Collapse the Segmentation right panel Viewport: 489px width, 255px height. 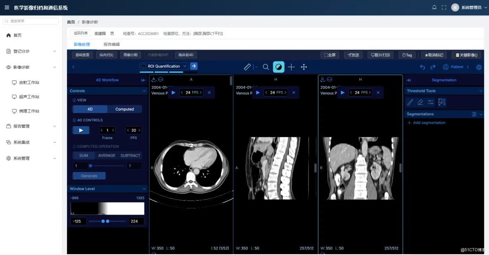point(408,80)
